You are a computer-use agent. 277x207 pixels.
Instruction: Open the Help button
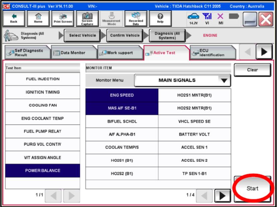click(x=160, y=18)
